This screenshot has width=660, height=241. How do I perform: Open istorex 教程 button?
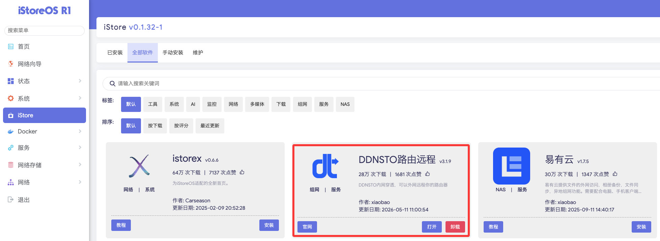tap(121, 225)
